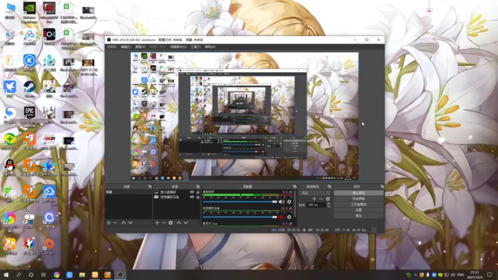The image size is (498, 280).
Task: Move selected source up in Sources panel
Action: tap(179, 223)
